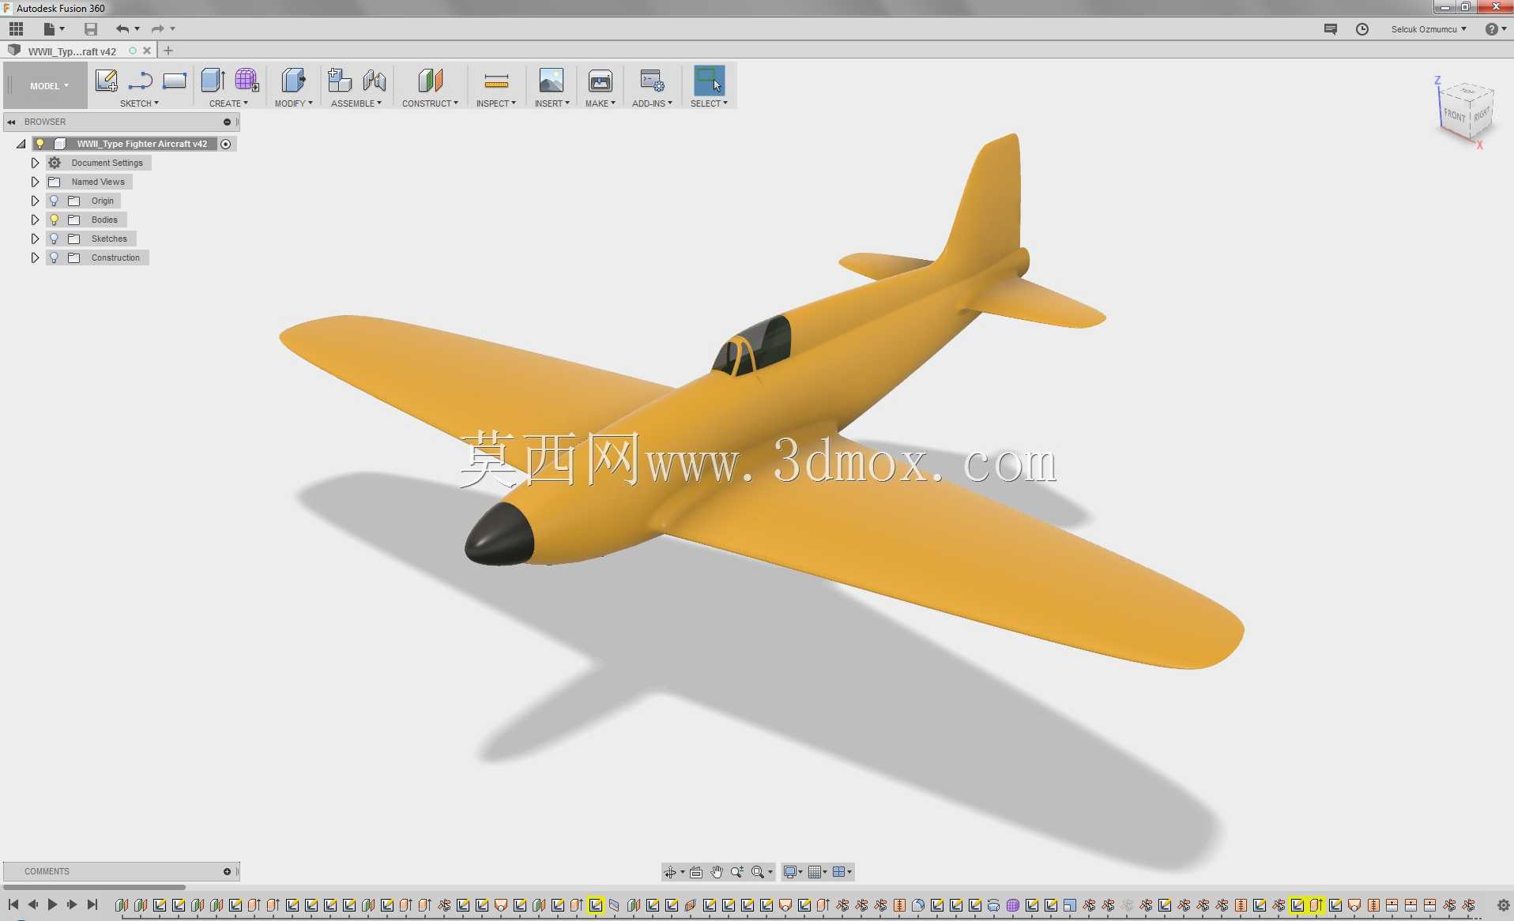
Task: Open the INSPECT menu
Action: tap(495, 103)
